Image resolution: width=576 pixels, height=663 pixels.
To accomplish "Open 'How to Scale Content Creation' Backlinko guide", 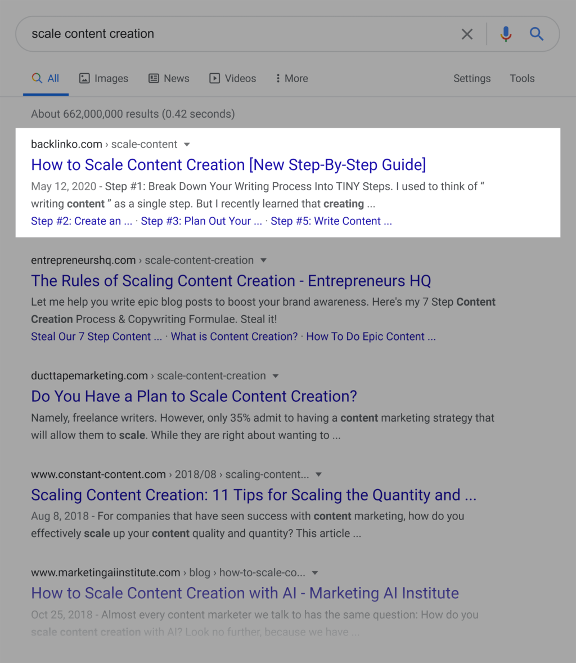I will [228, 165].
